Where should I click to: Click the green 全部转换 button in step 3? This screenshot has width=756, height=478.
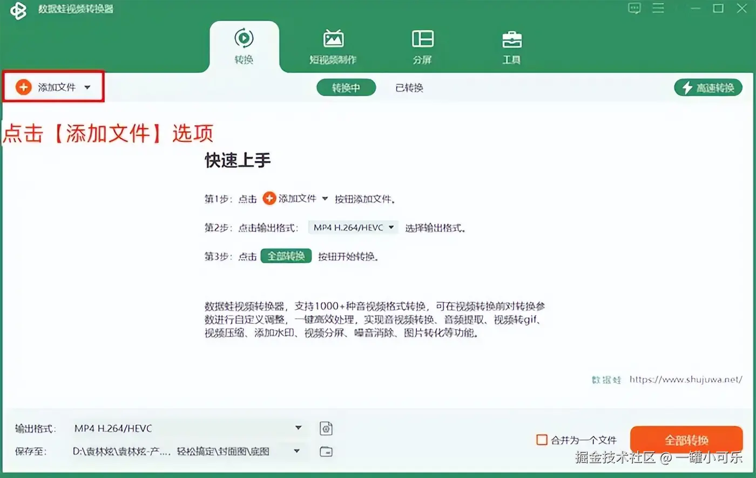[286, 256]
